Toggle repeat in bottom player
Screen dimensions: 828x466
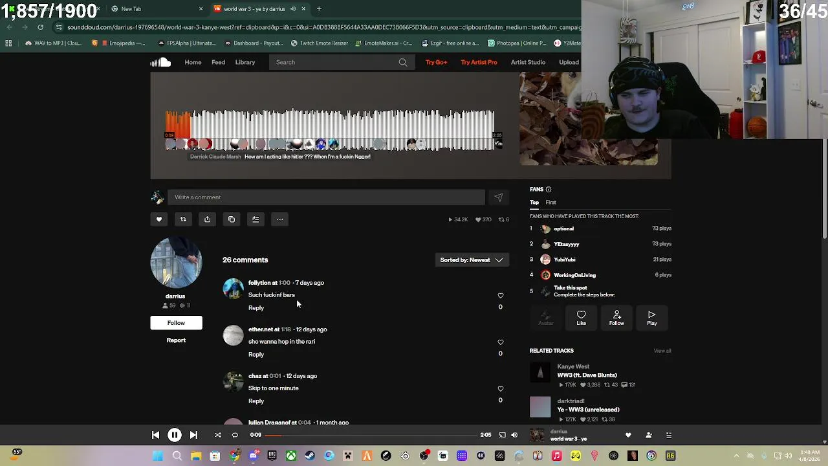(235, 435)
